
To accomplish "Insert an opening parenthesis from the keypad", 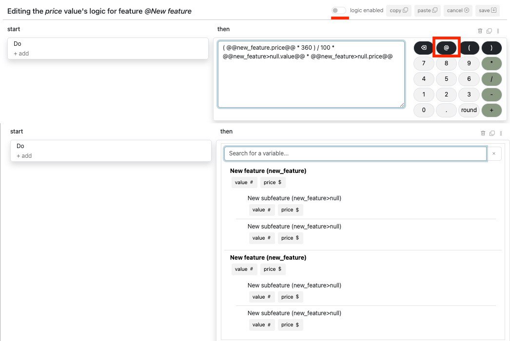I will coord(469,48).
